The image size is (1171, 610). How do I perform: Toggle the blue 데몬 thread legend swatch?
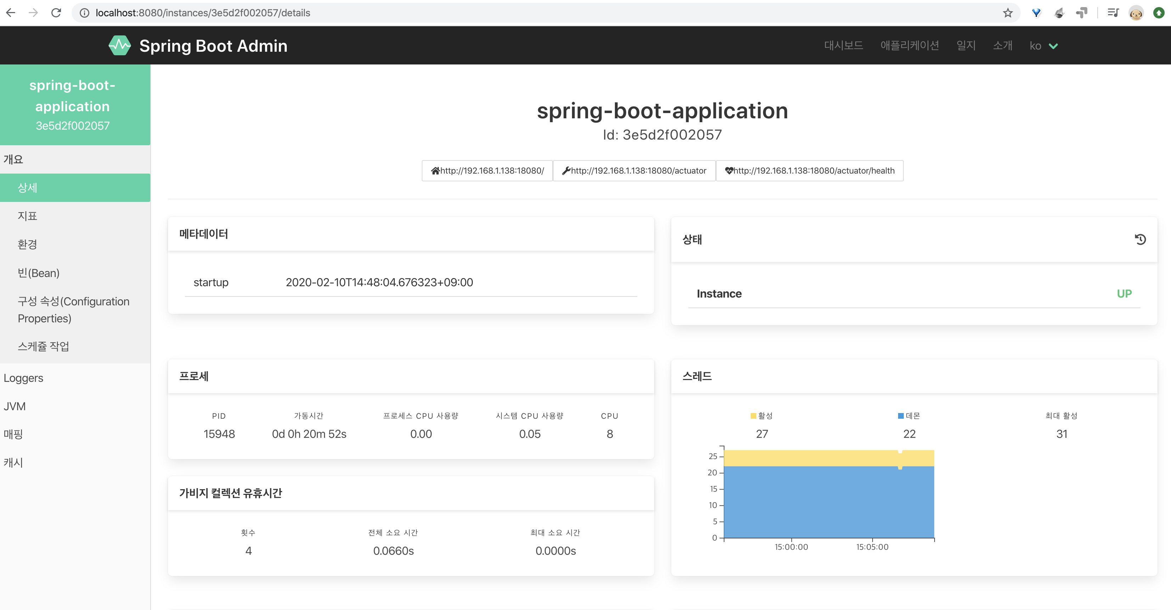pos(901,416)
